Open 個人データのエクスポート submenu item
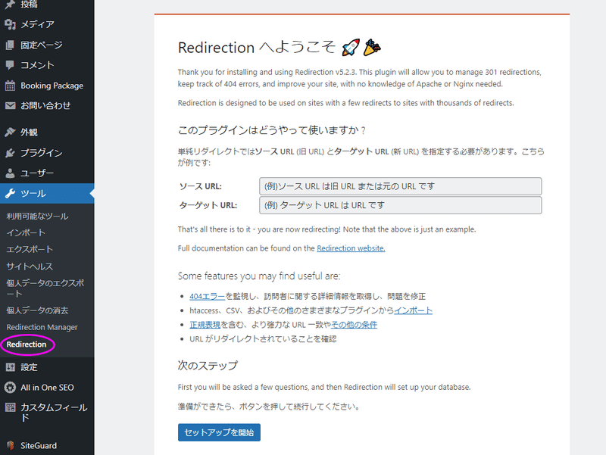The height and width of the screenshot is (455, 606). (x=45, y=288)
